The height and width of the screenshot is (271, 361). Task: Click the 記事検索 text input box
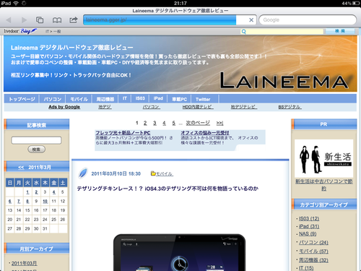tap(36, 140)
